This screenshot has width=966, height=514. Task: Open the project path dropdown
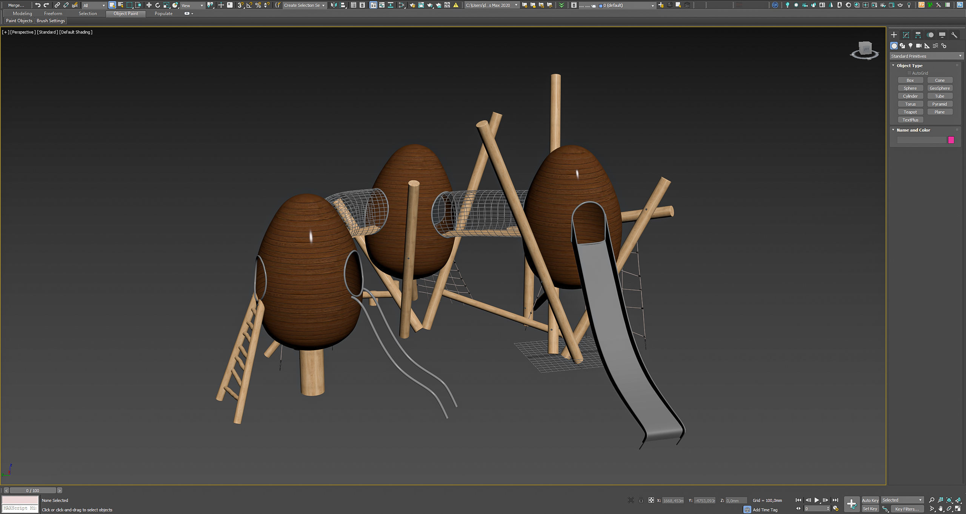tap(491, 5)
